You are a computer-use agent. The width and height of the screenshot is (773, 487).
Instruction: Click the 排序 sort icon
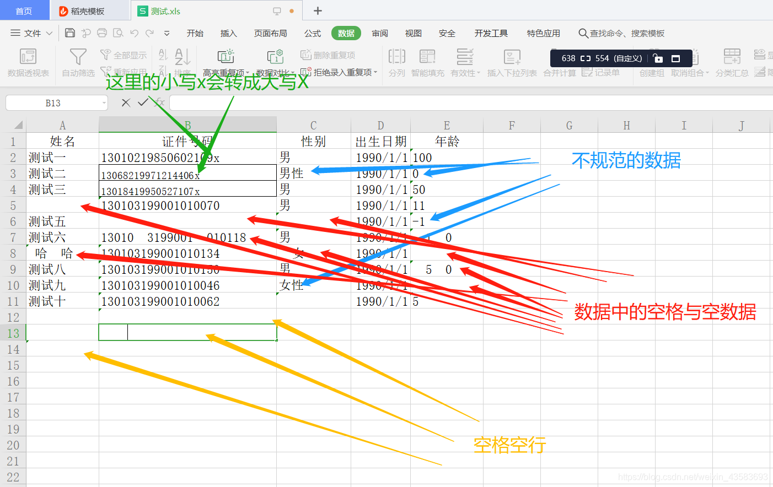click(x=182, y=56)
